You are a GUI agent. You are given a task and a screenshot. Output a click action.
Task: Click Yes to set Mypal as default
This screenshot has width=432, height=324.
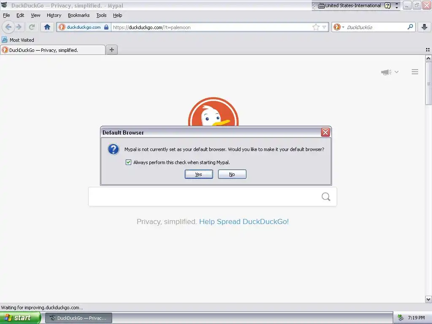point(199,174)
